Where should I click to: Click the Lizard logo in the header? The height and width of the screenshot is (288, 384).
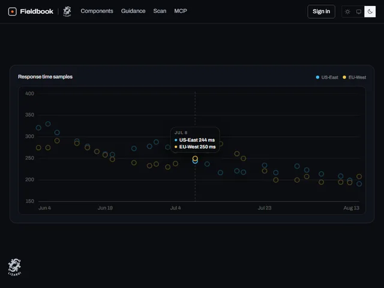point(67,11)
